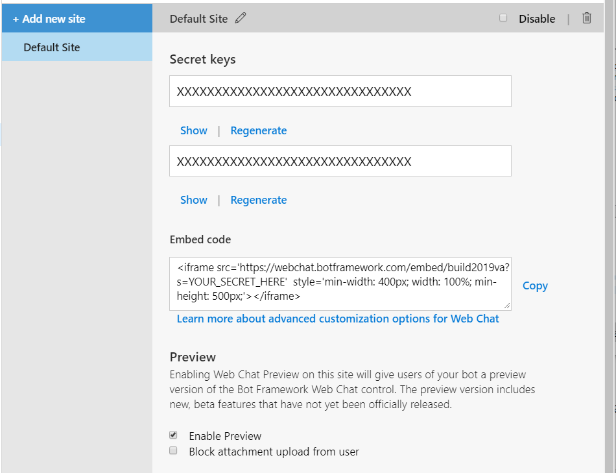Open the Web Chat advanced customization link

tap(338, 319)
